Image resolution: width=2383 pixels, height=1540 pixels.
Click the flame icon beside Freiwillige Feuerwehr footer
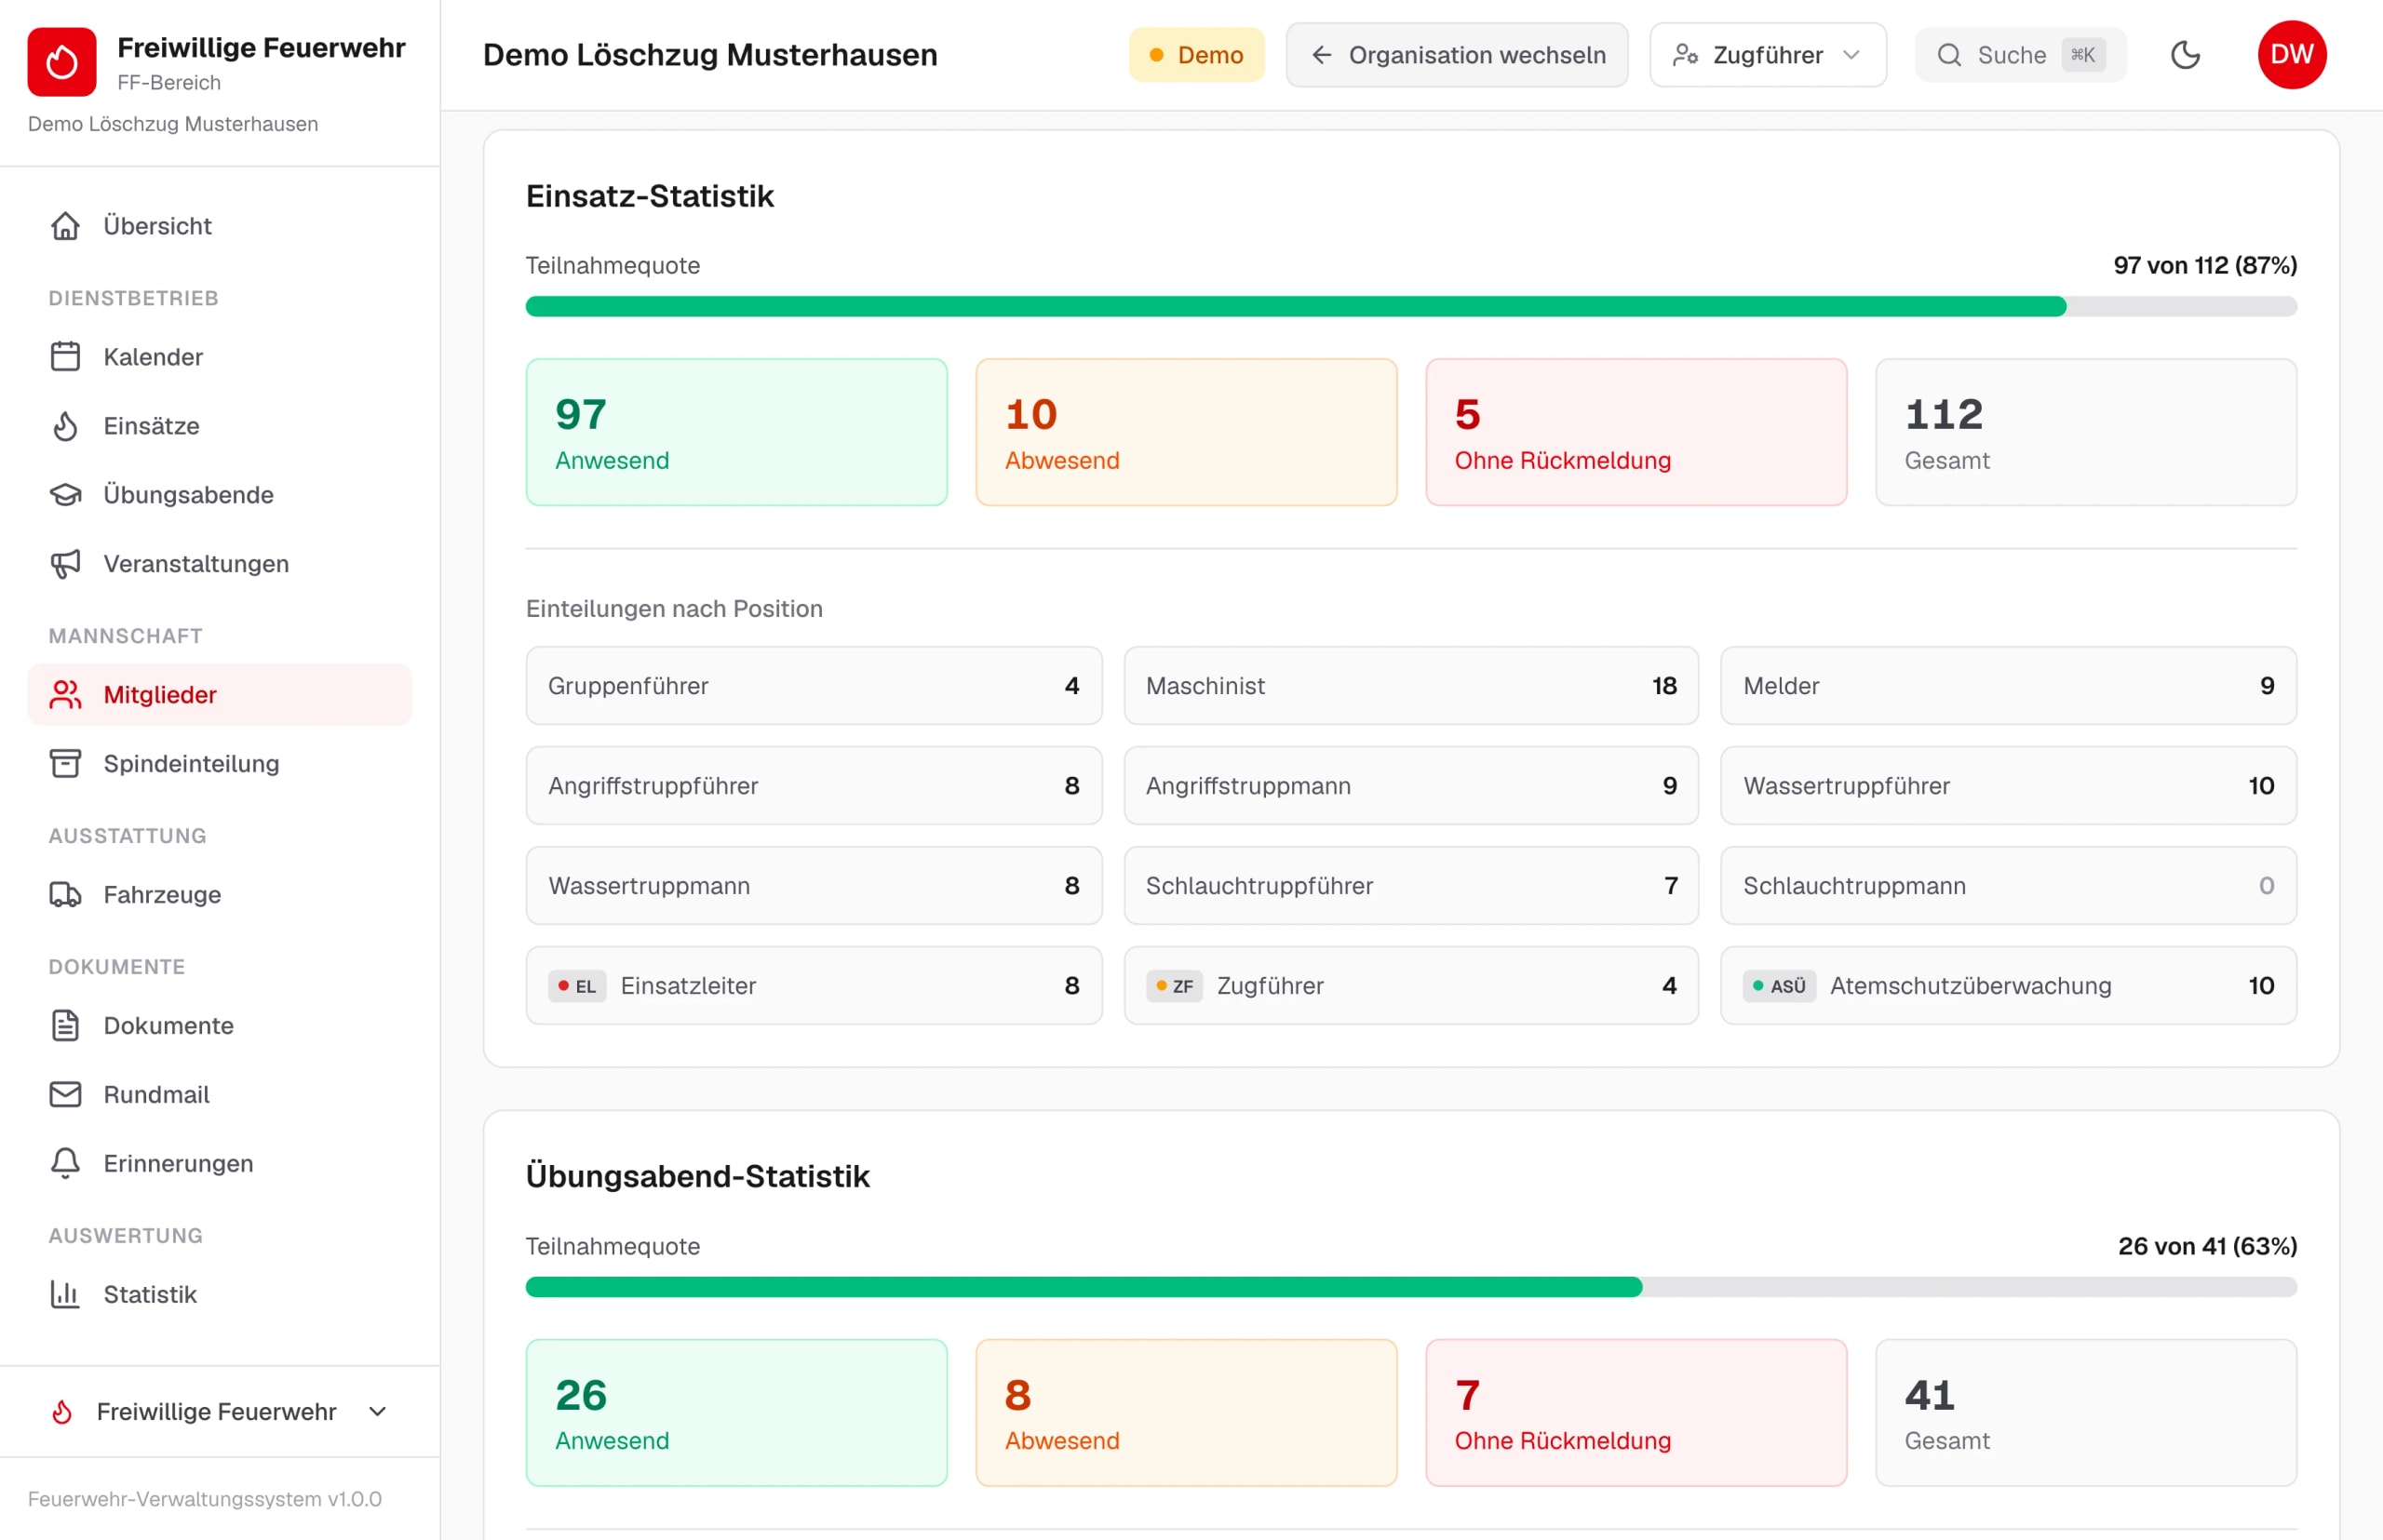pyautogui.click(x=62, y=1412)
